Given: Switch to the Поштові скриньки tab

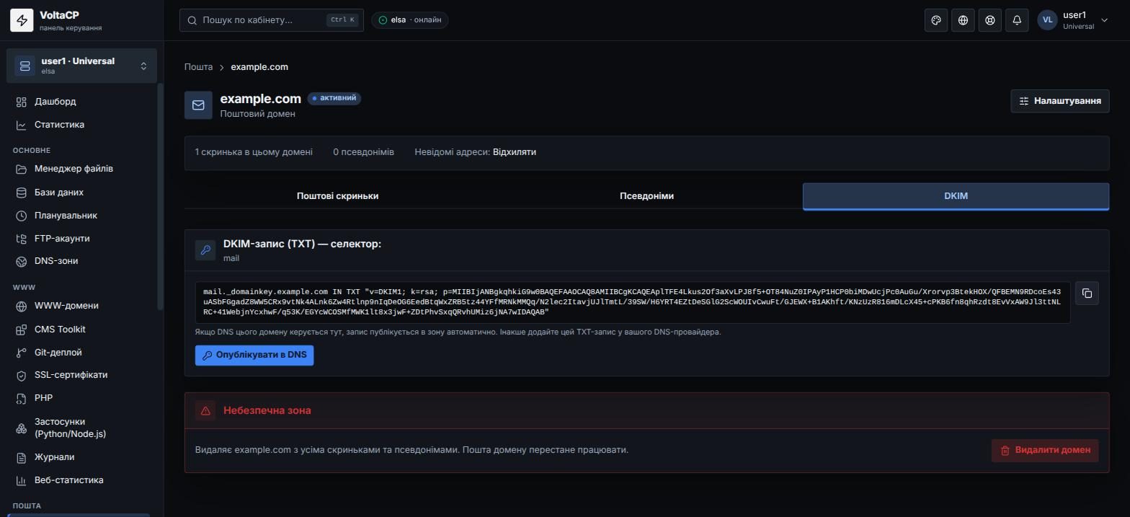Looking at the screenshot, I should pos(337,196).
